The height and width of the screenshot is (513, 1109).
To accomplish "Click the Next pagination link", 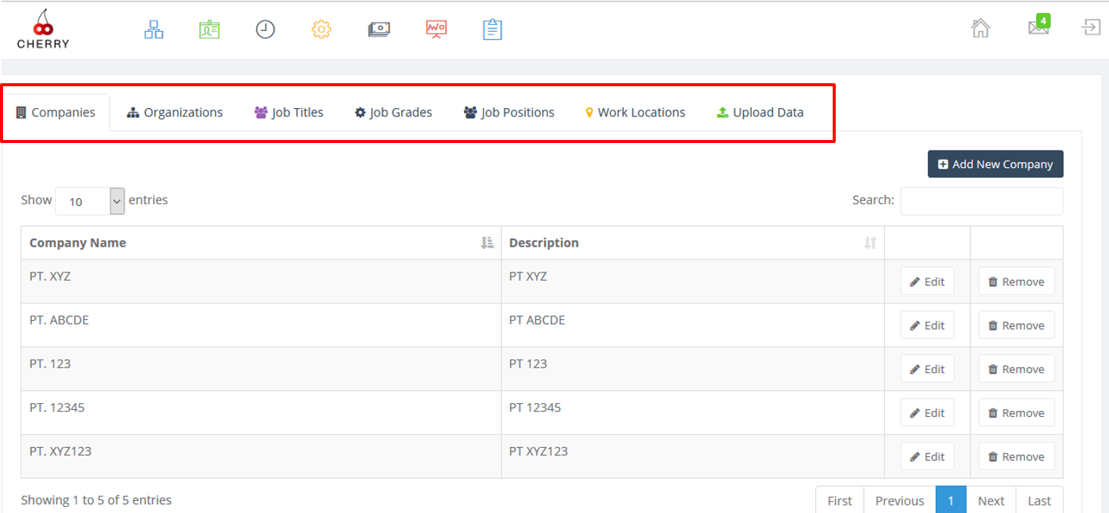I will pyautogui.click(x=991, y=500).
